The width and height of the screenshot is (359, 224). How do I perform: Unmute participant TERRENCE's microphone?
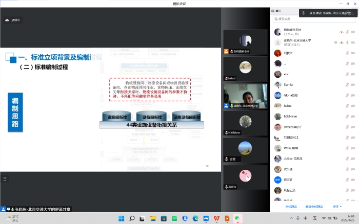click(347, 137)
